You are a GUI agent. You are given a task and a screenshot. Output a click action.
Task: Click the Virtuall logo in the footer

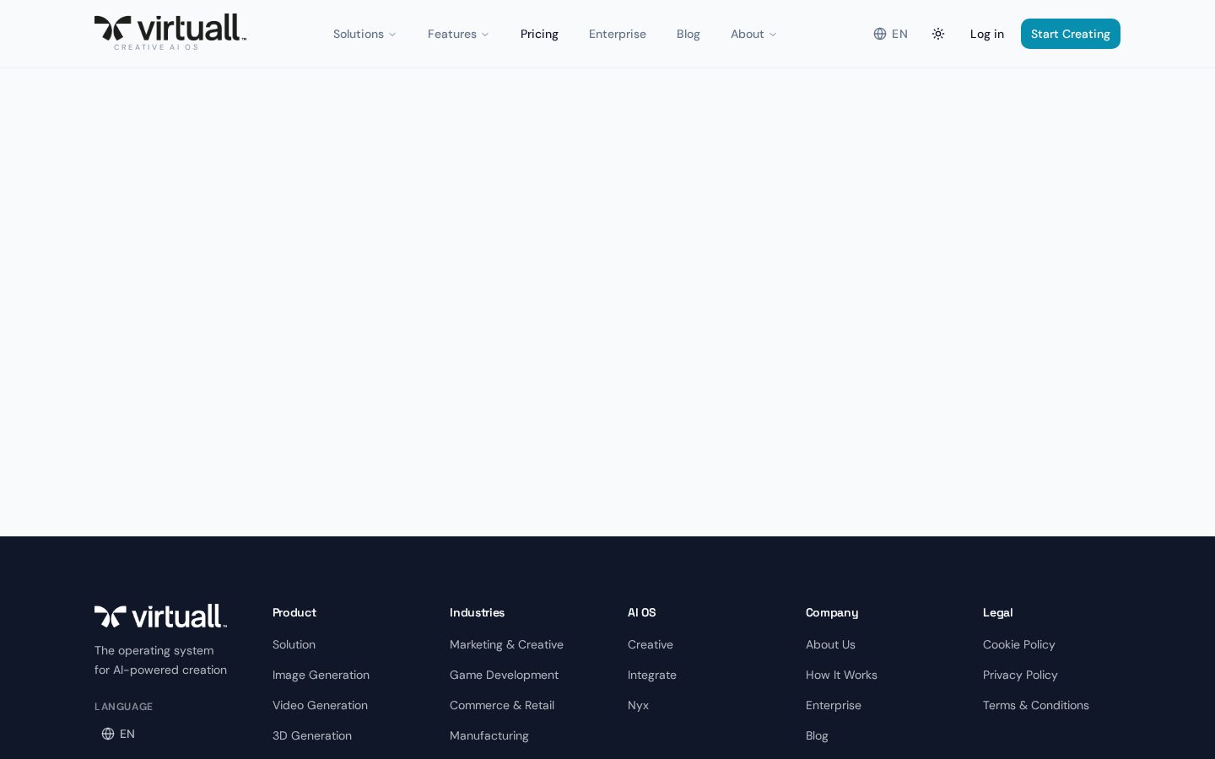(x=160, y=616)
